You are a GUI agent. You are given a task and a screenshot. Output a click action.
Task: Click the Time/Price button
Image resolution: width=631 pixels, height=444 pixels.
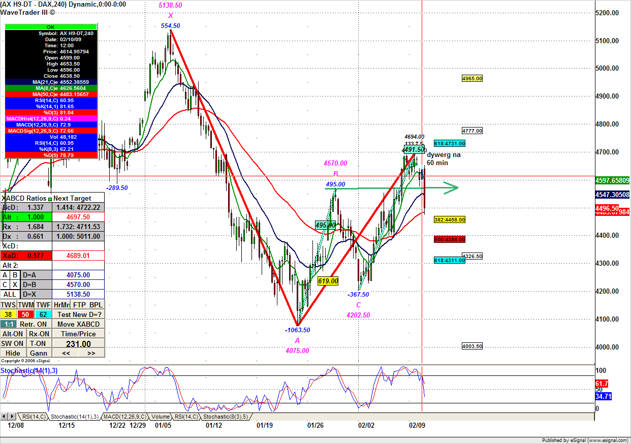click(x=79, y=334)
